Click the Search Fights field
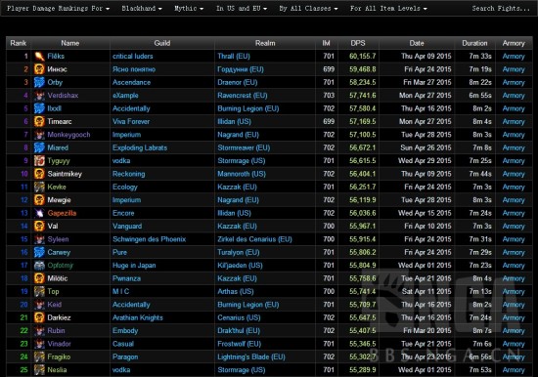This screenshot has width=538, height=377. 501,8
